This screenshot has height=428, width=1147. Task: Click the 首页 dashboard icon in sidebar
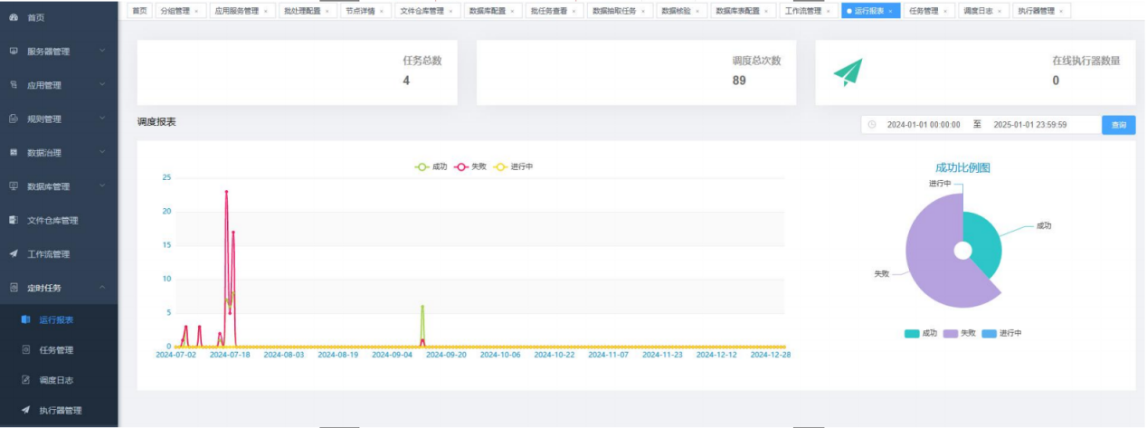point(14,17)
